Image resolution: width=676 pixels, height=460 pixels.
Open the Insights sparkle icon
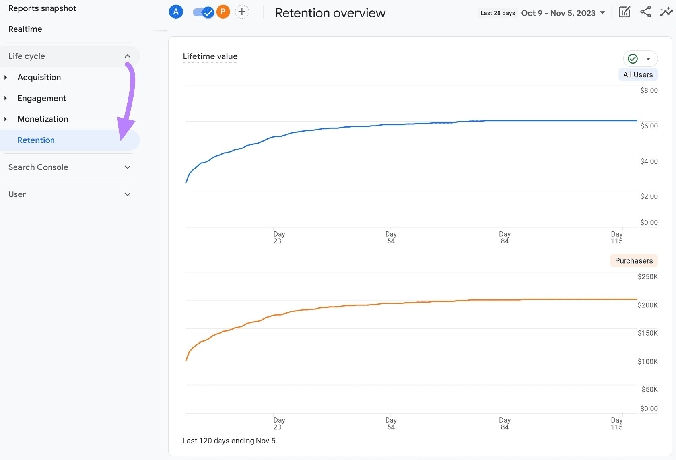coord(666,12)
